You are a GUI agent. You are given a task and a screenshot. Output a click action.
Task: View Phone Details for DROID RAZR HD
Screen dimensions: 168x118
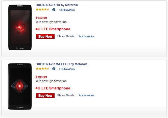point(66,36)
